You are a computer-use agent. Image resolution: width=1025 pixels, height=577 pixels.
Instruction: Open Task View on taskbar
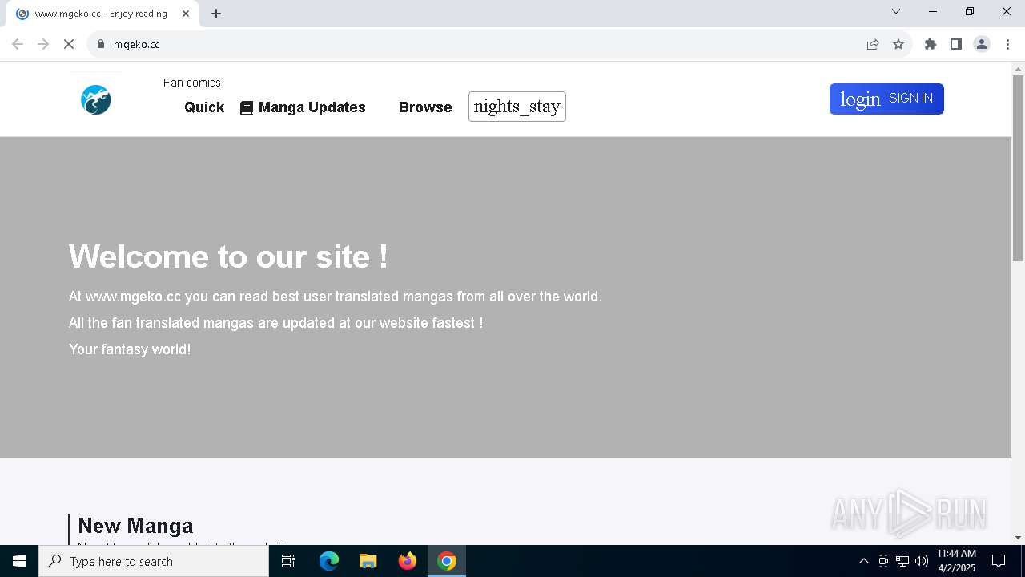(288, 561)
